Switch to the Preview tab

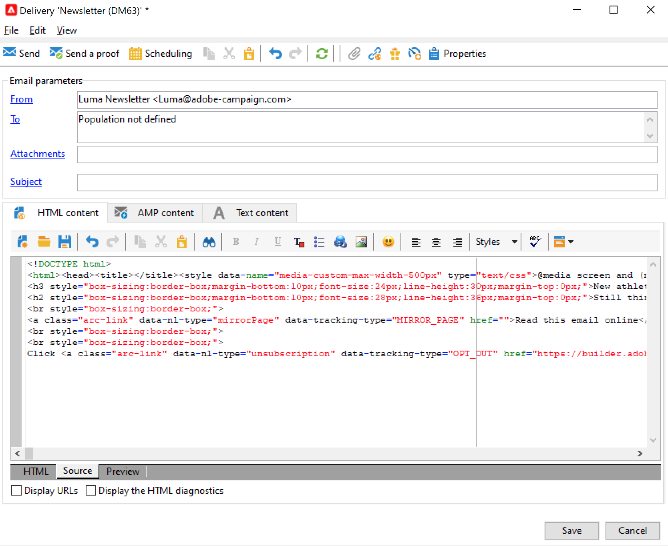[x=123, y=471]
